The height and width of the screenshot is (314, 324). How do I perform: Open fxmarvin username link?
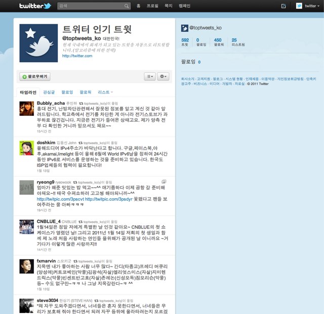tap(46, 261)
